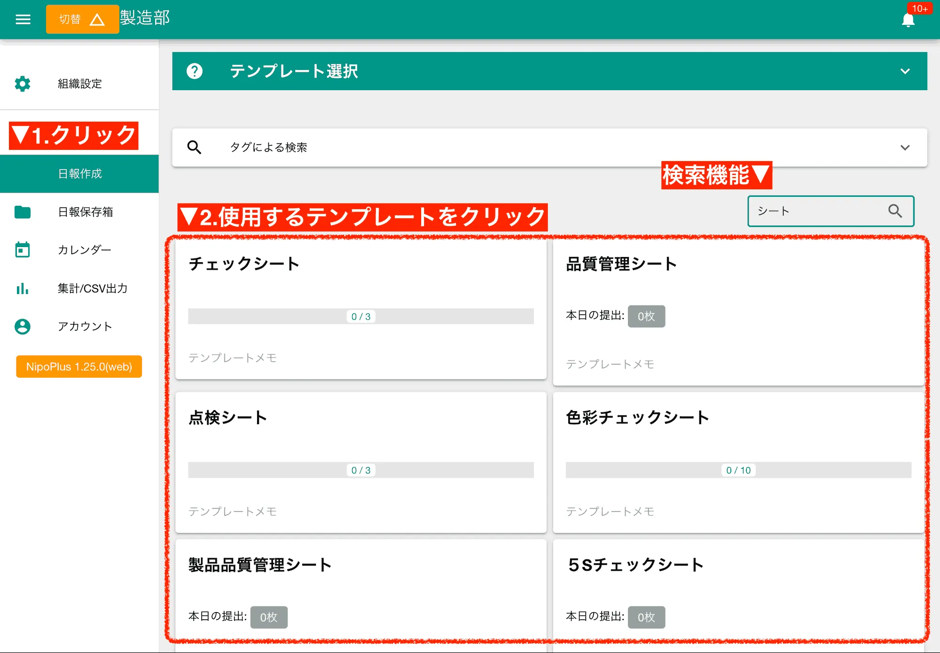The width and height of the screenshot is (940, 653).
Task: Click the 組織設定 gear icon
Action: click(22, 84)
